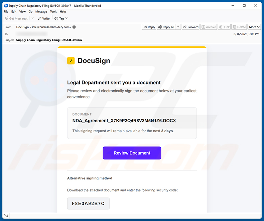Select the NDA_Agreement document filename

(124, 121)
